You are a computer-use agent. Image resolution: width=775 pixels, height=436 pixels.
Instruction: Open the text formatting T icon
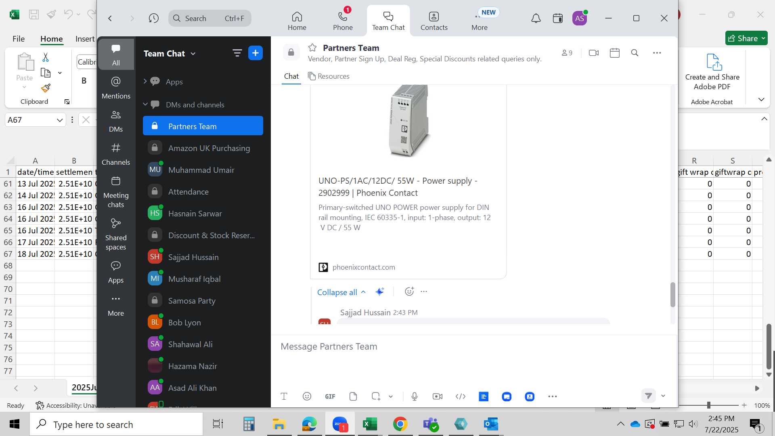[x=284, y=396]
